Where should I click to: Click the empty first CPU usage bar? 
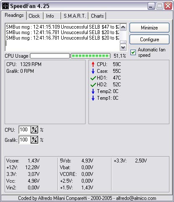click(x=50, y=56)
